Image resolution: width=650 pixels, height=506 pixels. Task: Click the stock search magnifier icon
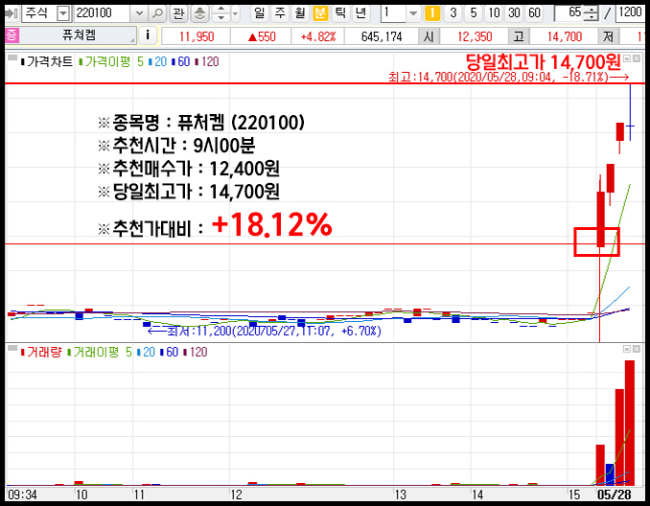pyautogui.click(x=157, y=13)
